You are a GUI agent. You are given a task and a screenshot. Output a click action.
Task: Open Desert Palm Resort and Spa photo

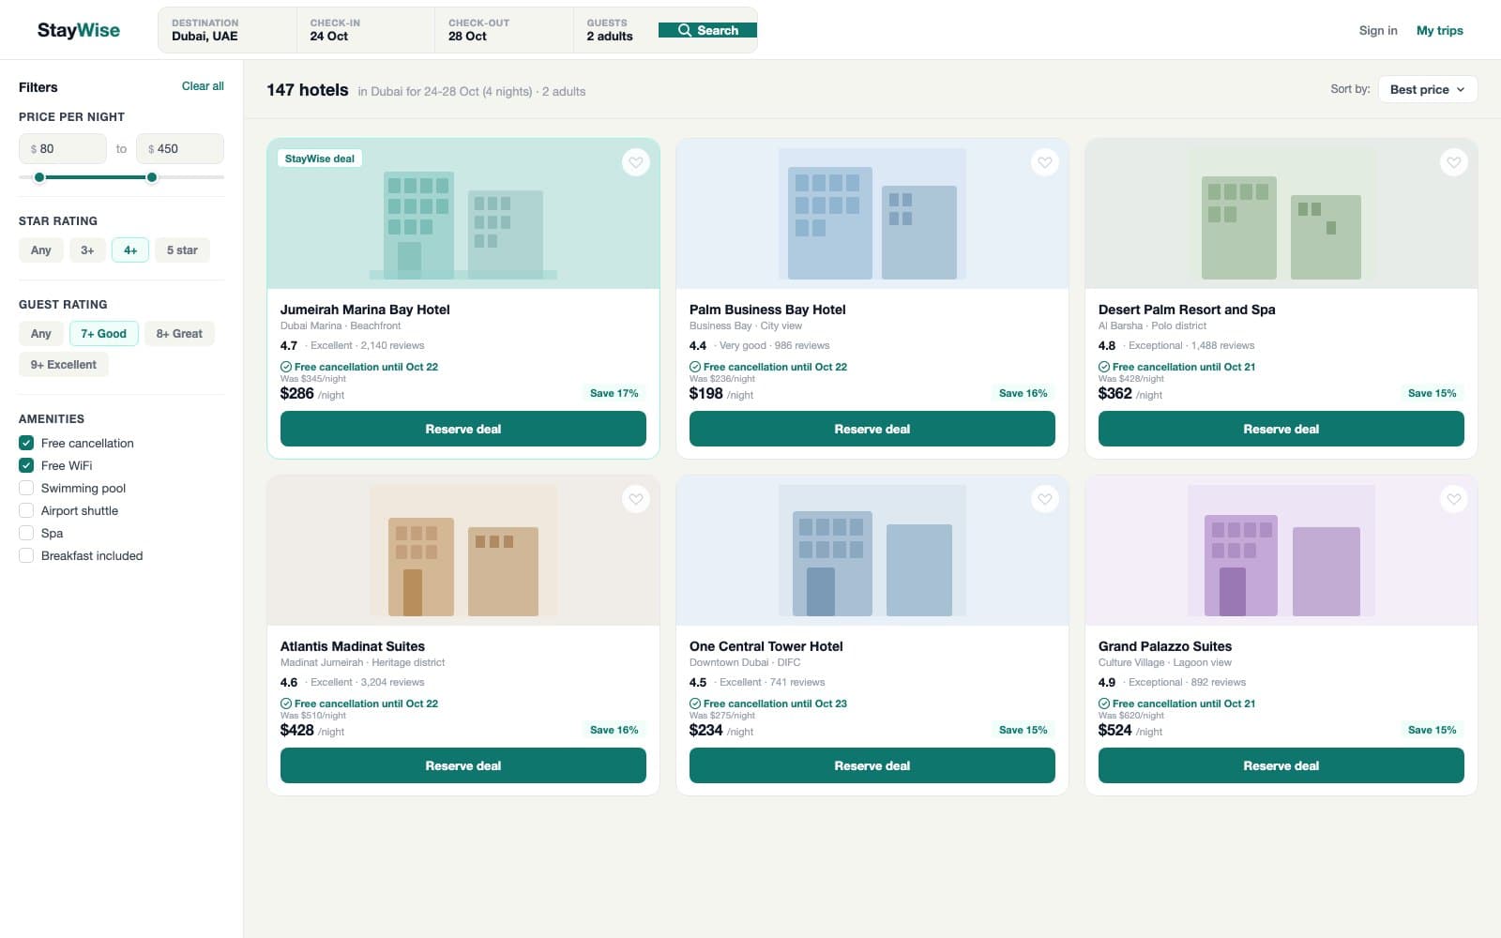[1281, 214]
